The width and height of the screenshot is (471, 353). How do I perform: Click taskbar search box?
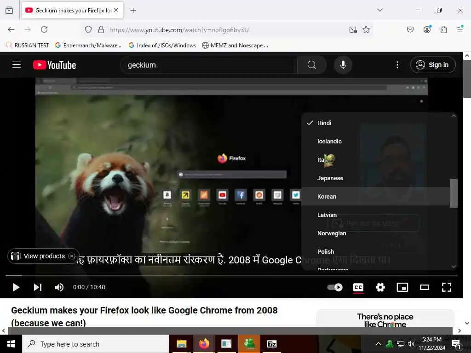click(96, 344)
